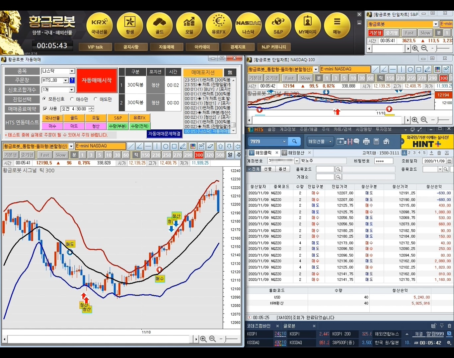Open calendar icon next to 조회일자 date
The width and height of the screenshot is (454, 358).
click(449, 161)
